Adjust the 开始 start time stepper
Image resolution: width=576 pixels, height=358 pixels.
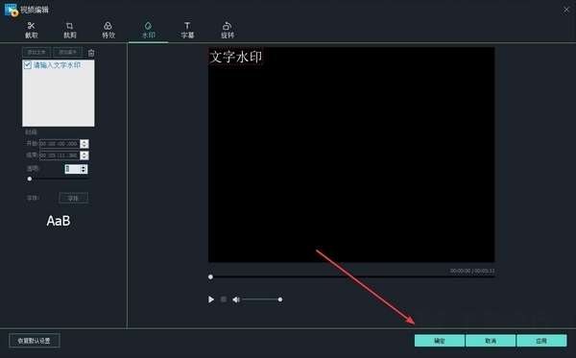[84, 144]
